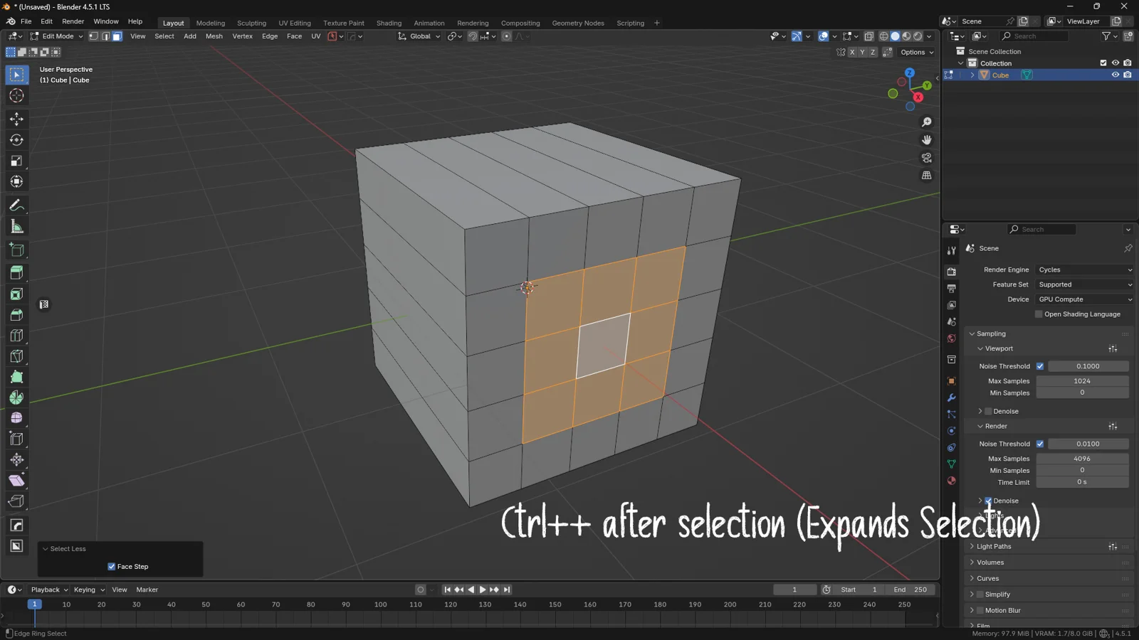1139x640 pixels.
Task: Select the Rotate tool
Action: pos(16,140)
